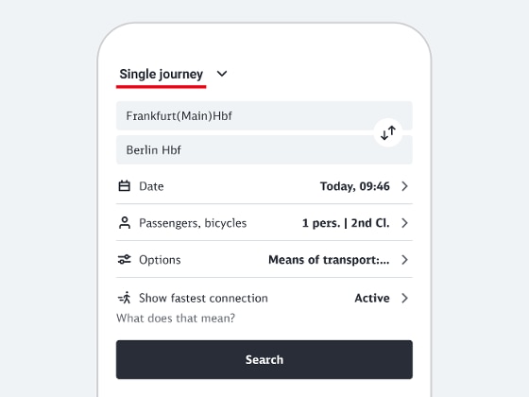Expand the Passengers, bicycles chevron

pyautogui.click(x=404, y=223)
